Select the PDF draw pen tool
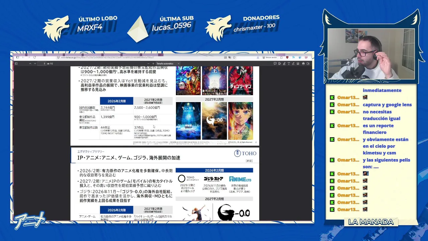 (293, 64)
